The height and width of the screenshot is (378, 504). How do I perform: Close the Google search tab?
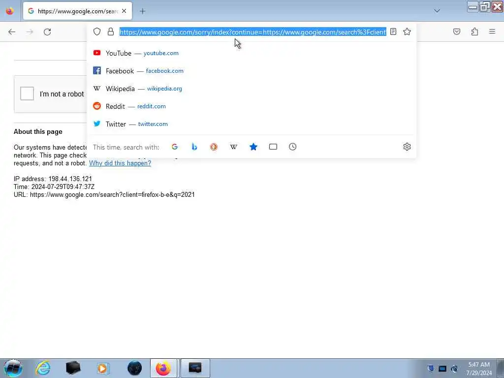124,11
